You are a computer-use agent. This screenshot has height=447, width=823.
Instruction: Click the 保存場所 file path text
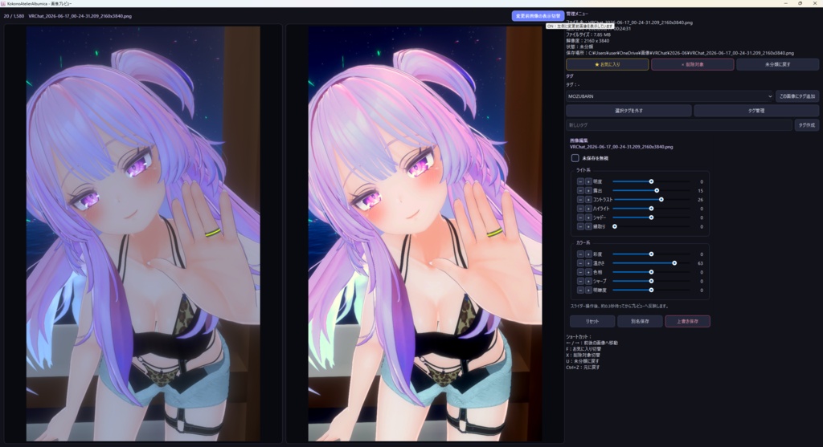pos(680,53)
